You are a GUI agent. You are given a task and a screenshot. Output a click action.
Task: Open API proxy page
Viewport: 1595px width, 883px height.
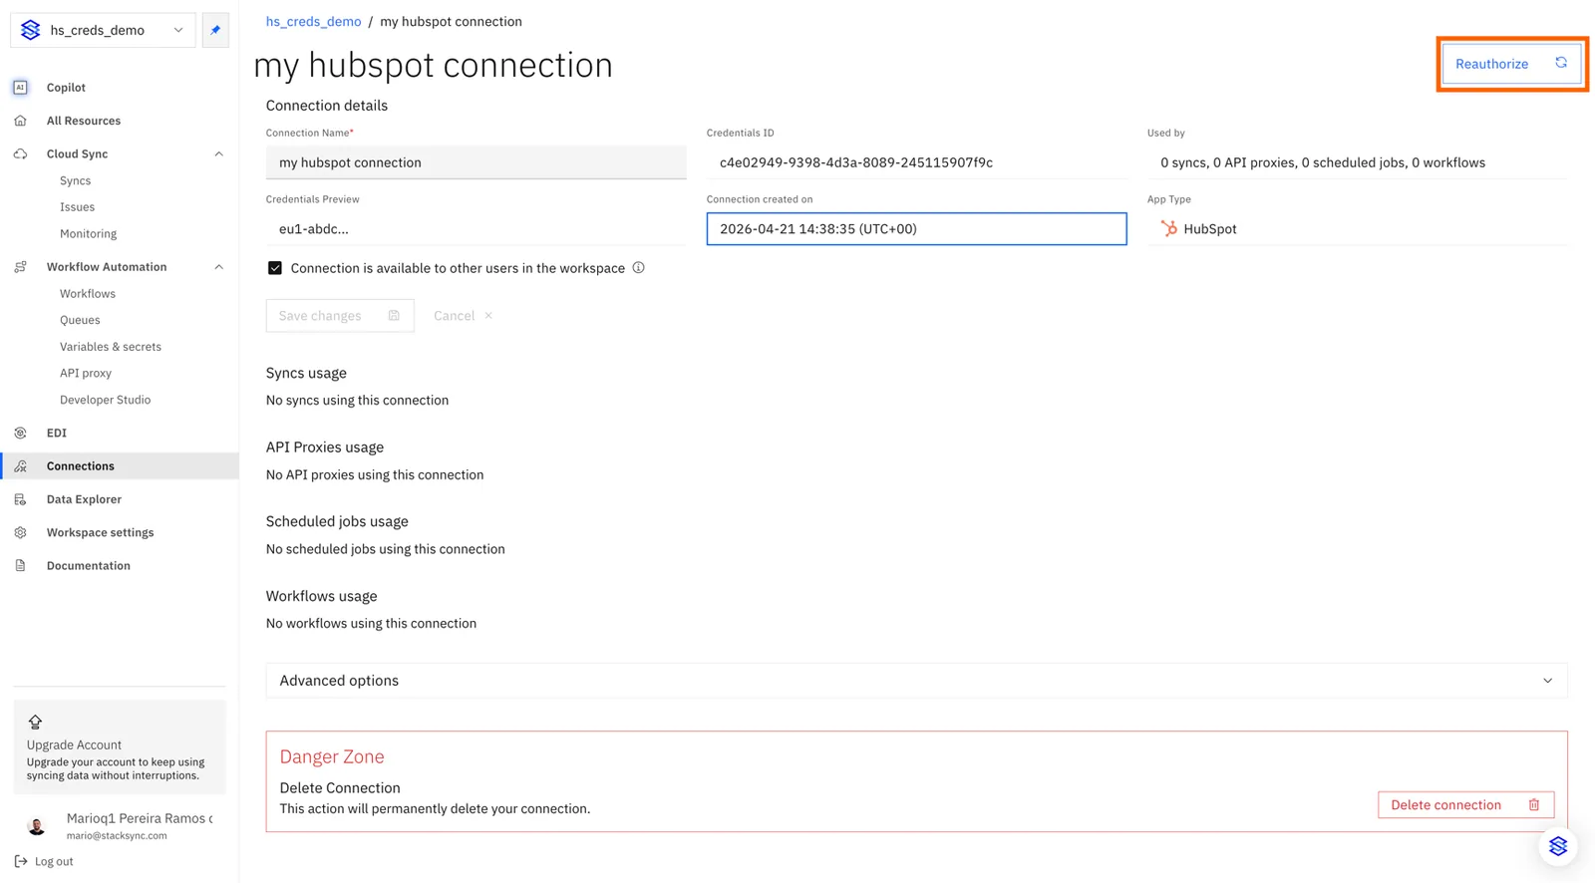click(86, 373)
